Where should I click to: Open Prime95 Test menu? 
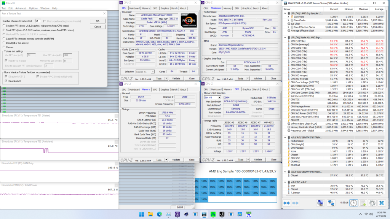(x=4, y=8)
